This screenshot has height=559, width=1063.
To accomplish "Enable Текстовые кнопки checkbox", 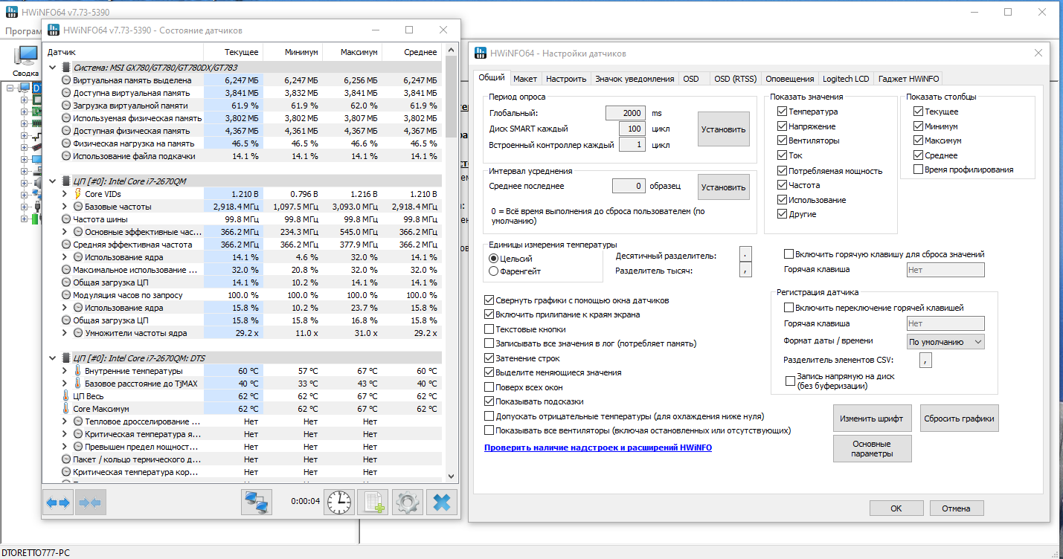I will (489, 329).
